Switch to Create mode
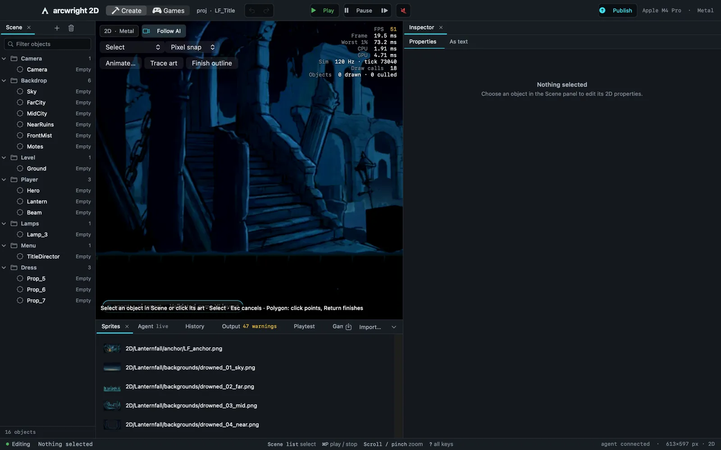This screenshot has width=721, height=450. pos(126,10)
